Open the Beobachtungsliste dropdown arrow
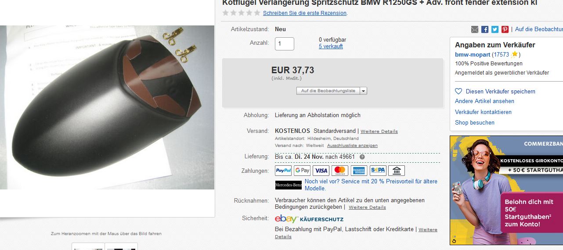Screen dimensions: 563x250 point(364,91)
